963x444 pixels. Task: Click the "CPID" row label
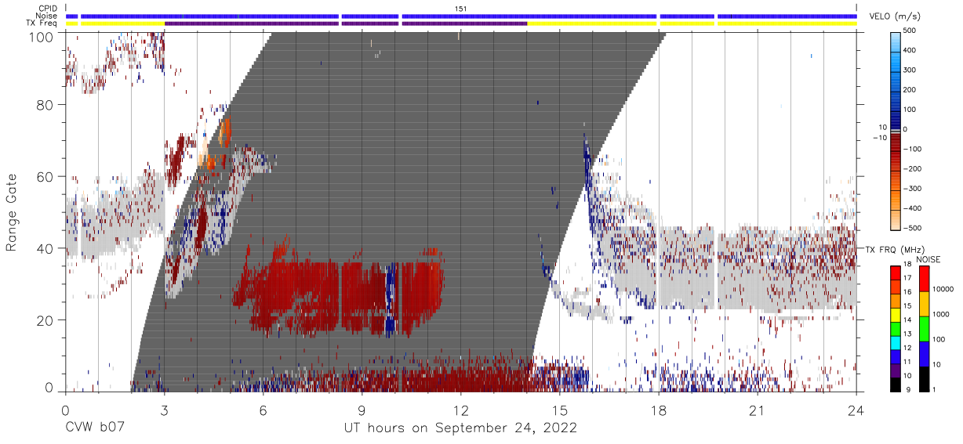click(x=49, y=9)
